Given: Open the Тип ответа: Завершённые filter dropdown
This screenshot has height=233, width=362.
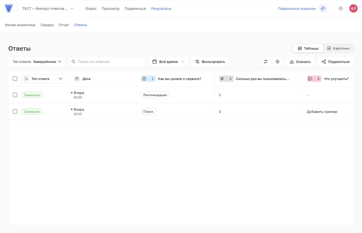Looking at the screenshot, I should click(x=37, y=62).
